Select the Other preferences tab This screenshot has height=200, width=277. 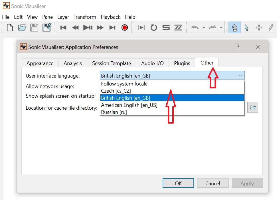207,63
